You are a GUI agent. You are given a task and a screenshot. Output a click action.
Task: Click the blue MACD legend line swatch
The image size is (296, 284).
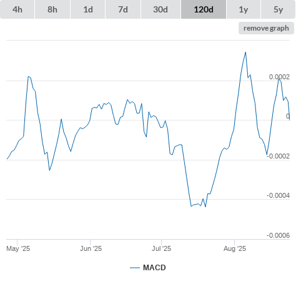(135, 268)
